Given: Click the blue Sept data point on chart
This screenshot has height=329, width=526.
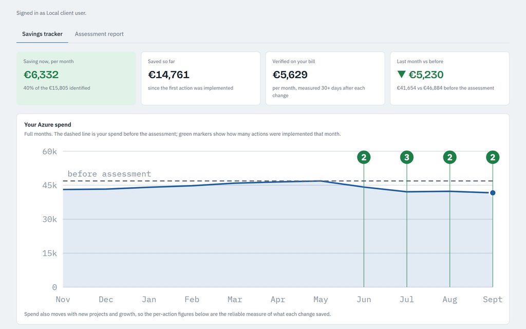Looking at the screenshot, I should pyautogui.click(x=493, y=193).
